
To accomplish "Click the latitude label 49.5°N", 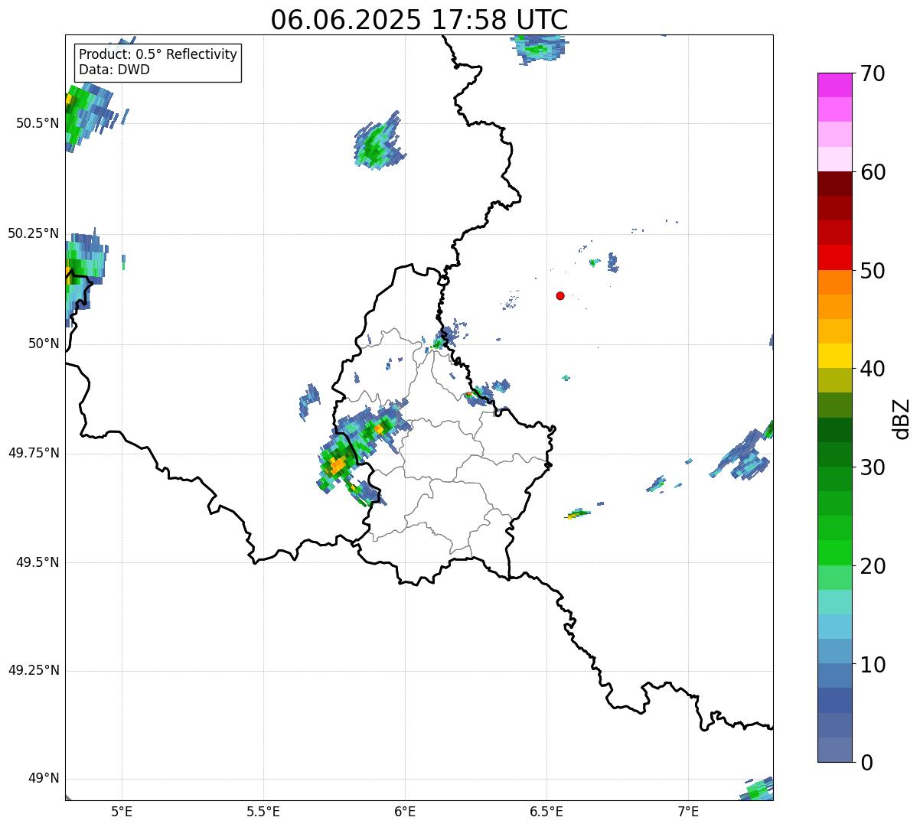I will point(38,562).
